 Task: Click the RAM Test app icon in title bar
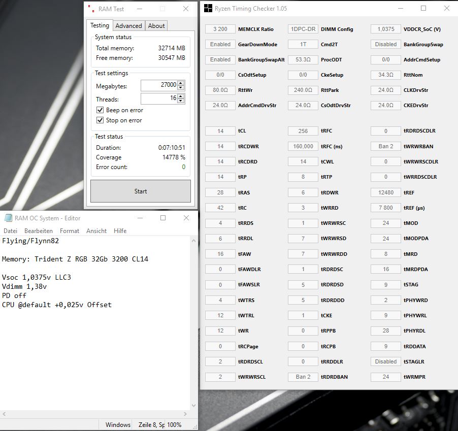point(91,9)
